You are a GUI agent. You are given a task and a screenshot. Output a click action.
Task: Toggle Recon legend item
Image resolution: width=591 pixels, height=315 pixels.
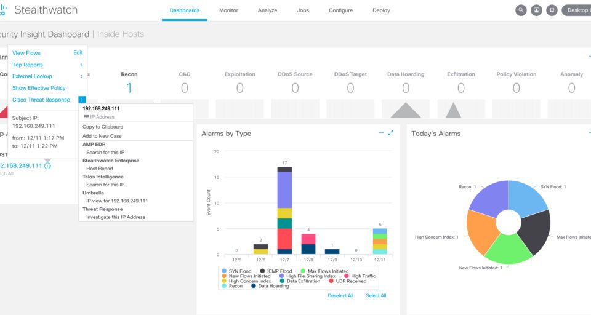(x=232, y=286)
